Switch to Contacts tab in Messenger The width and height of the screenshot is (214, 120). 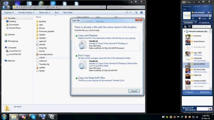188,23
